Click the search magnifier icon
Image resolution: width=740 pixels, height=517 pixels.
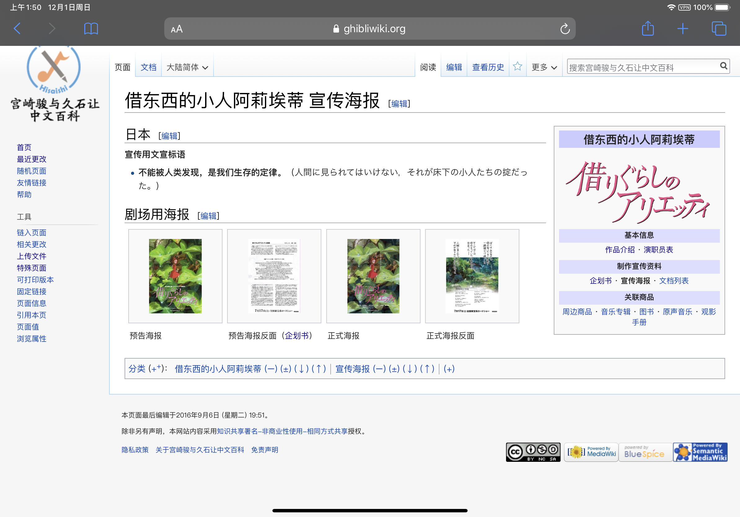coord(724,66)
